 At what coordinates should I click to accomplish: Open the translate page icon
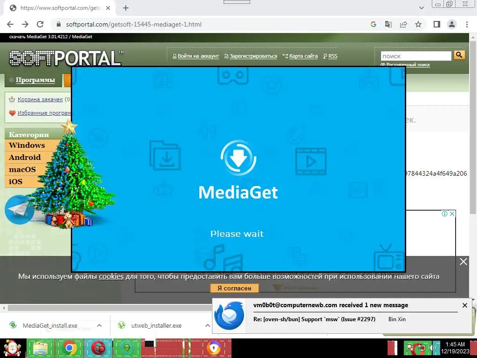[388, 24]
